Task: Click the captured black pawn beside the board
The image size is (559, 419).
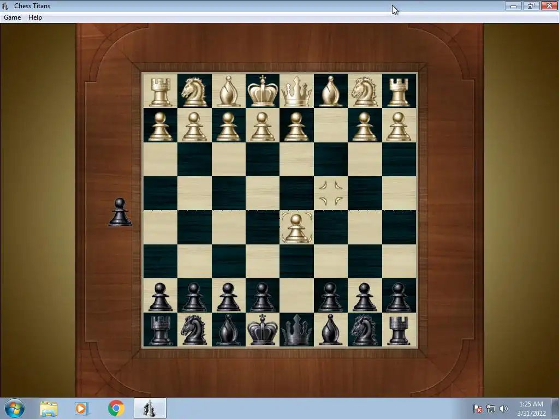Action: [120, 212]
